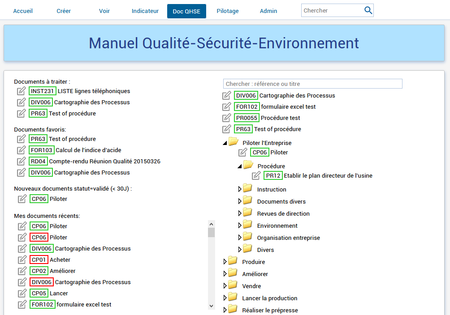Collapse the Piloter l'Entreprise tree node

point(225,143)
